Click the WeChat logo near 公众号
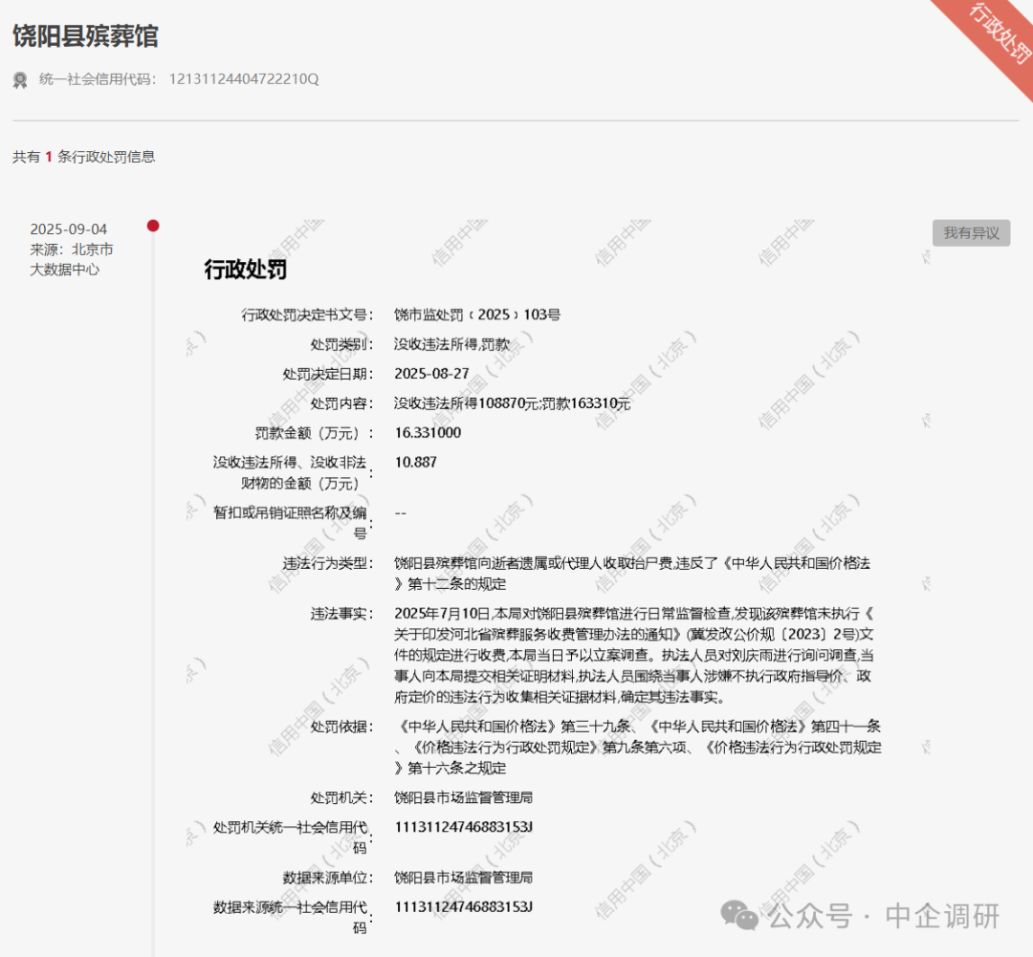Viewport: 1033px width, 957px height. (740, 916)
